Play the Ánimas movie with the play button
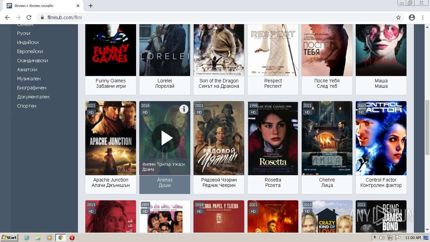 tap(166, 138)
